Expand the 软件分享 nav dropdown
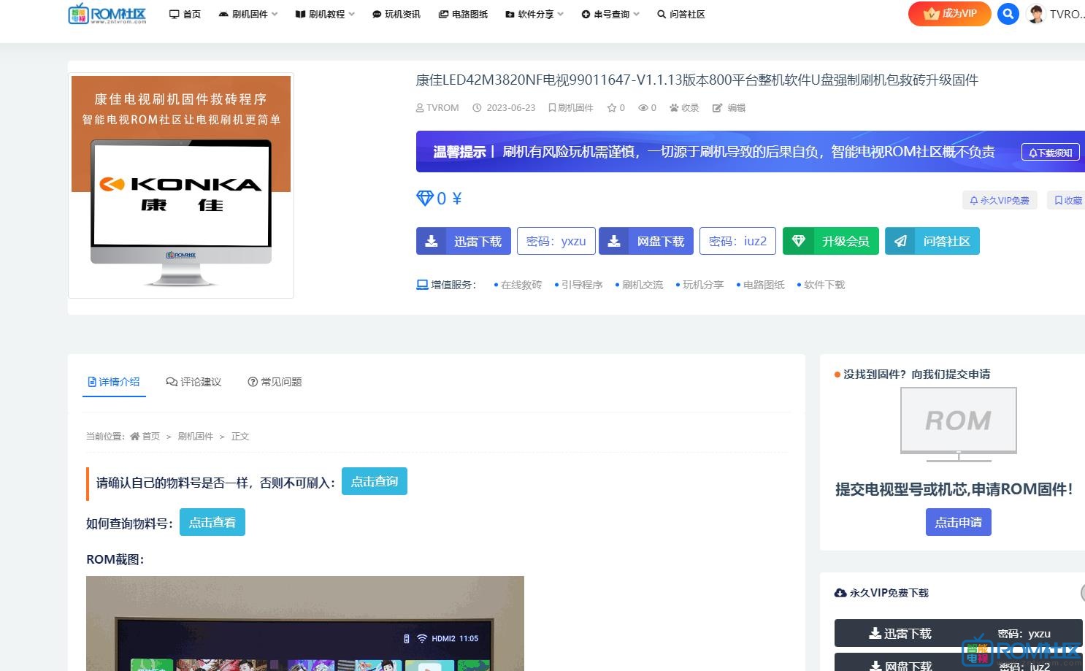This screenshot has height=671, width=1085. 534,14
